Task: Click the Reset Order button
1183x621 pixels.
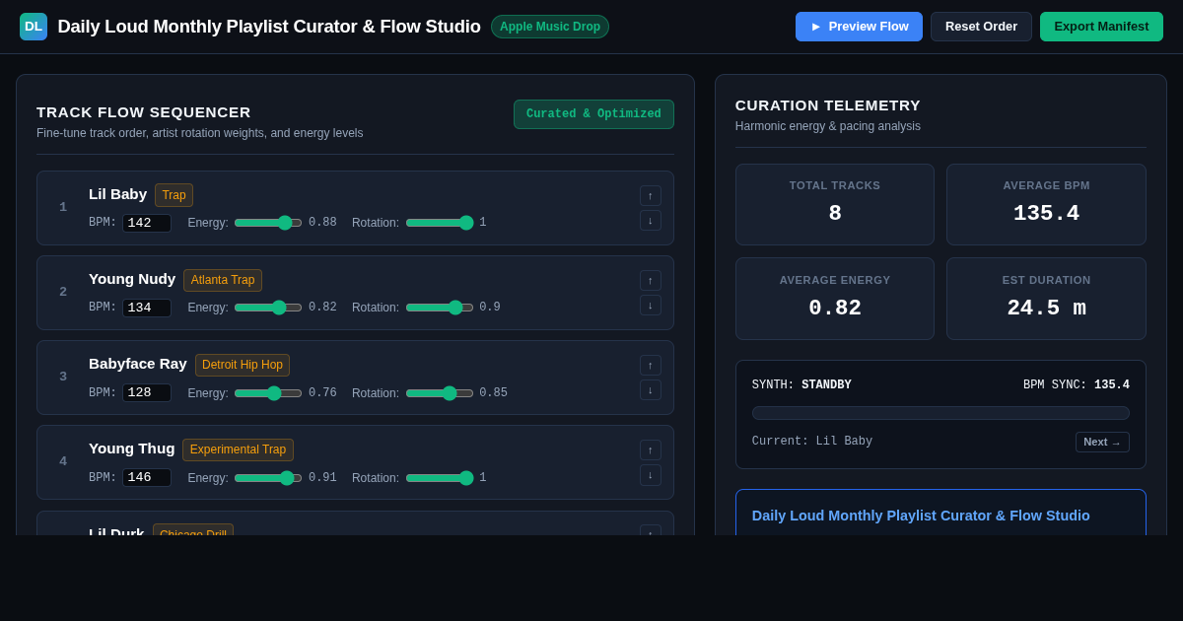Action: coord(981,27)
